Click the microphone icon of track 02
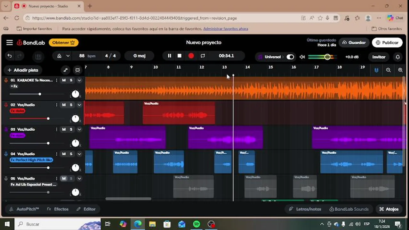Screen dimensions: 409x230 (6, 105)
